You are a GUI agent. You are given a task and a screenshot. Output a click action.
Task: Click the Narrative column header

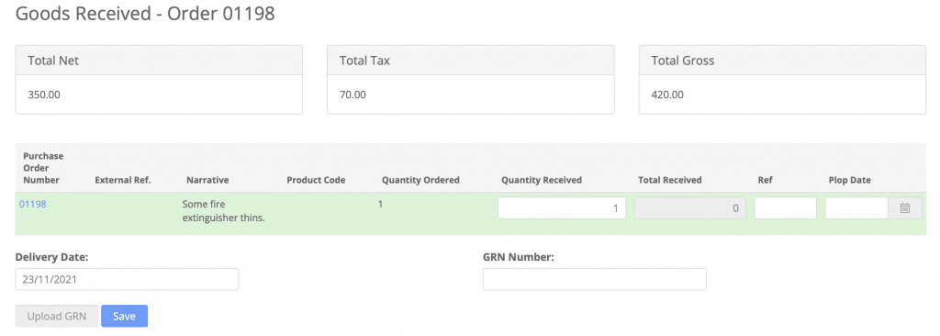pyautogui.click(x=207, y=180)
